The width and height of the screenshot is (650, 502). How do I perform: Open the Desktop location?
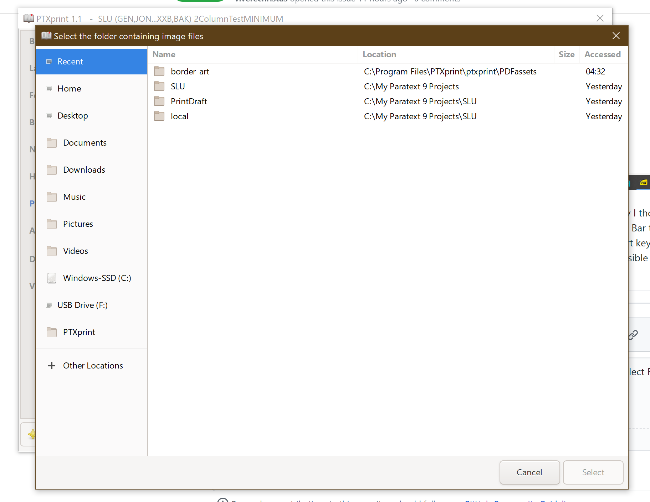[73, 115]
